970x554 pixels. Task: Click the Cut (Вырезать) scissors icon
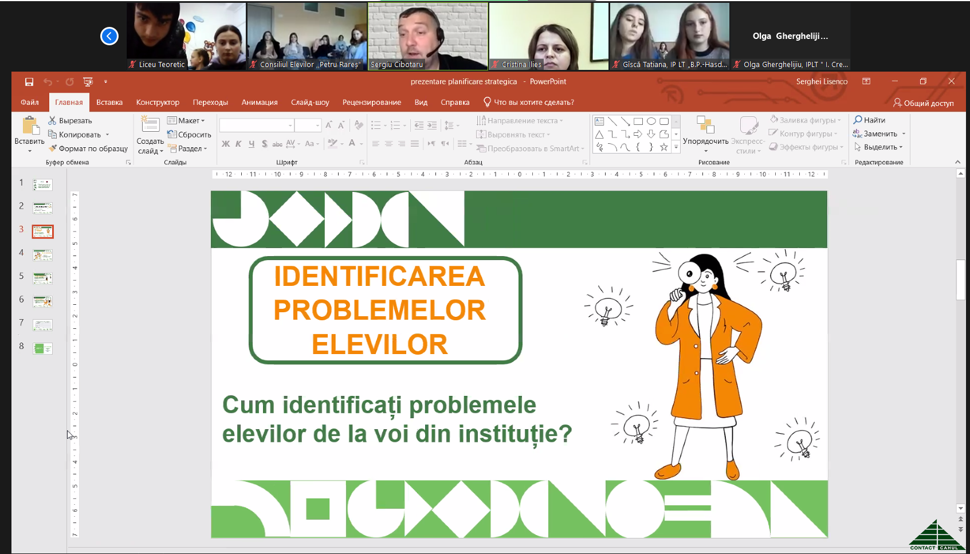coord(52,120)
